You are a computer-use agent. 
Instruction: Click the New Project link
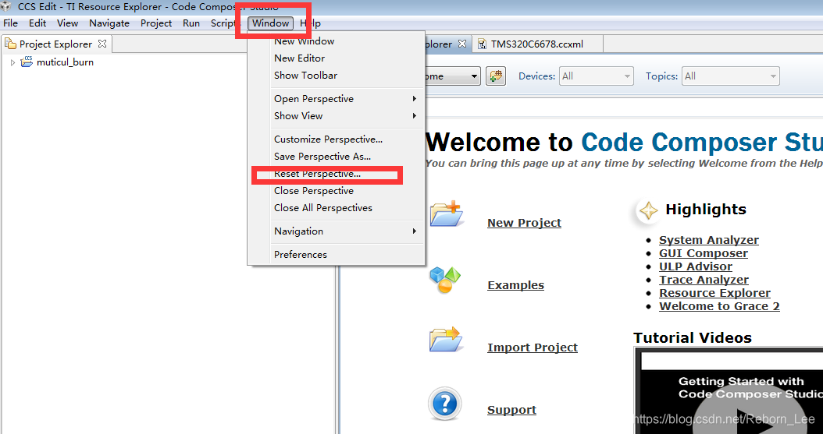[x=525, y=223]
